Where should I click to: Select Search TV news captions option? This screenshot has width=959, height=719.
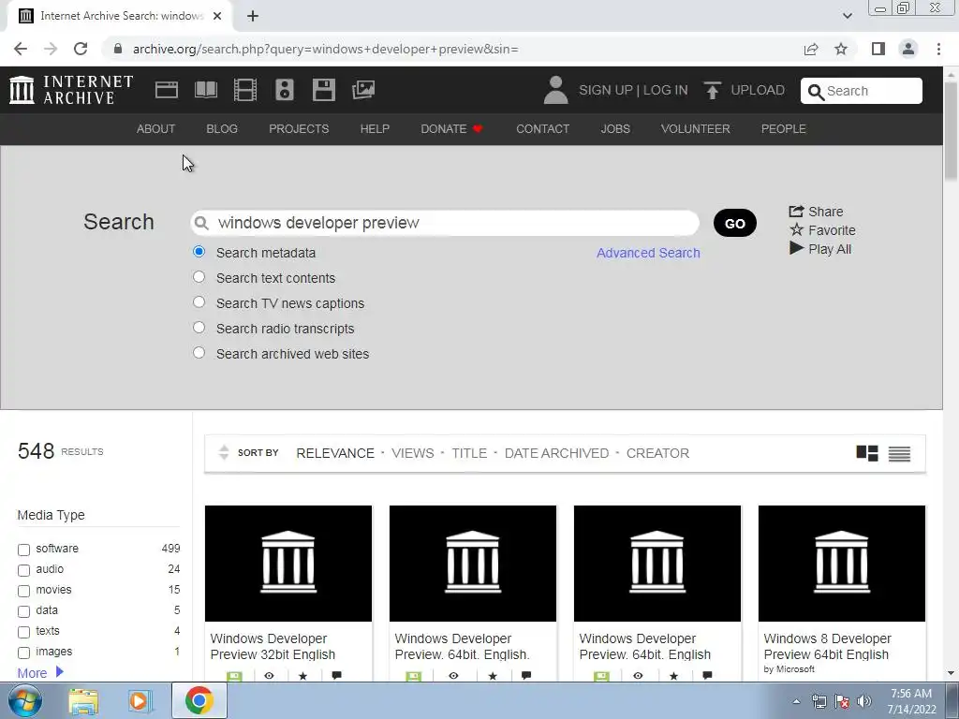199,302
